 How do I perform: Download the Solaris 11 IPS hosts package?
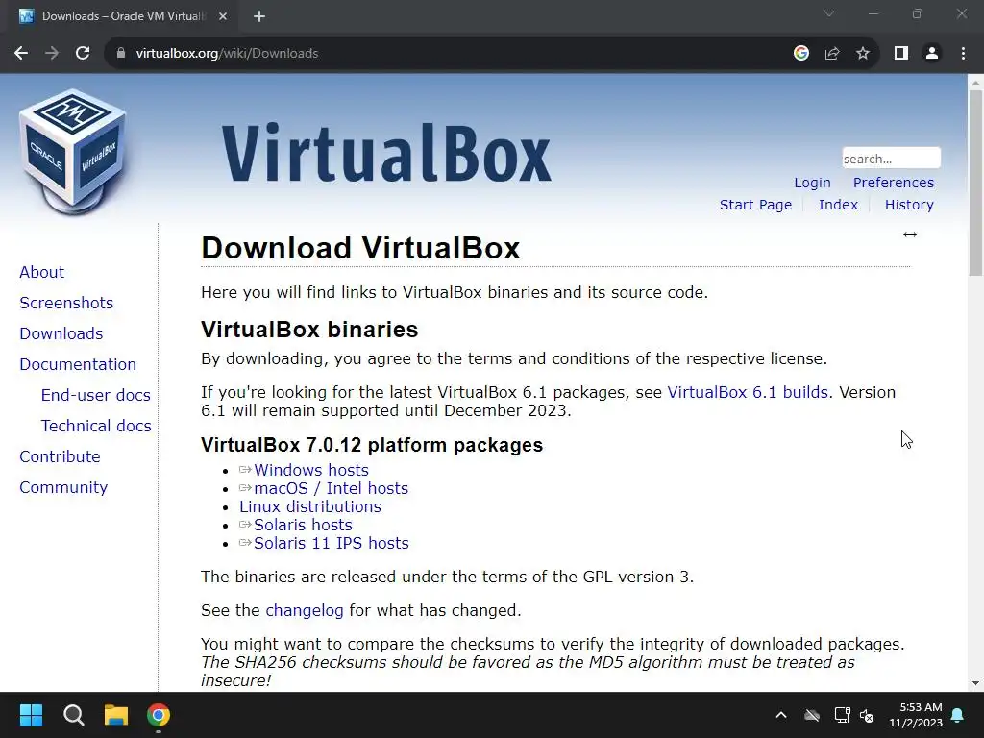(x=331, y=543)
